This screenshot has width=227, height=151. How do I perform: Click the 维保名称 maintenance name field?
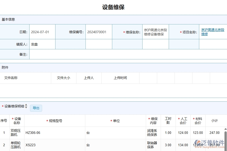click(x=155, y=31)
